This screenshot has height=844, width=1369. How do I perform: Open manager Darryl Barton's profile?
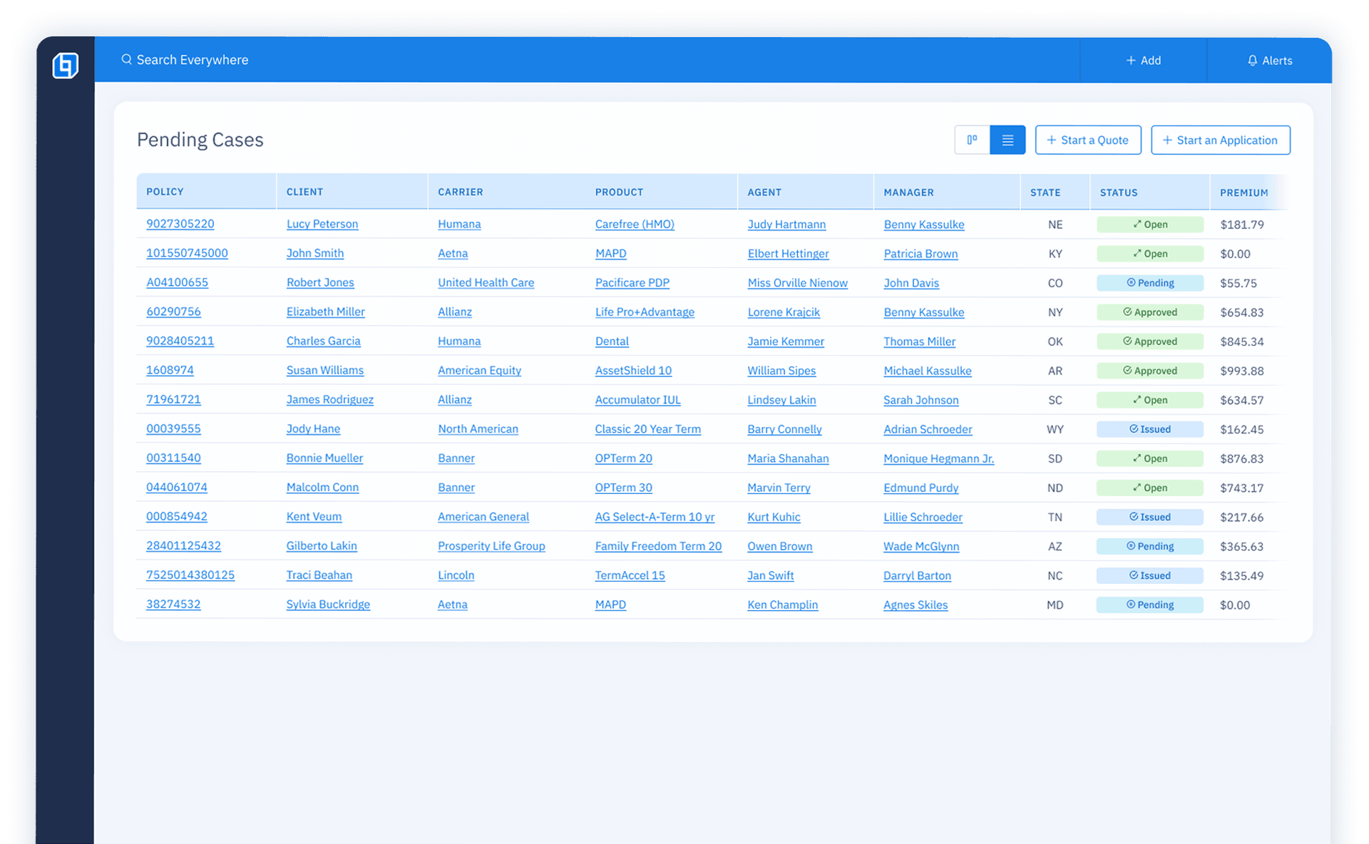click(x=917, y=575)
